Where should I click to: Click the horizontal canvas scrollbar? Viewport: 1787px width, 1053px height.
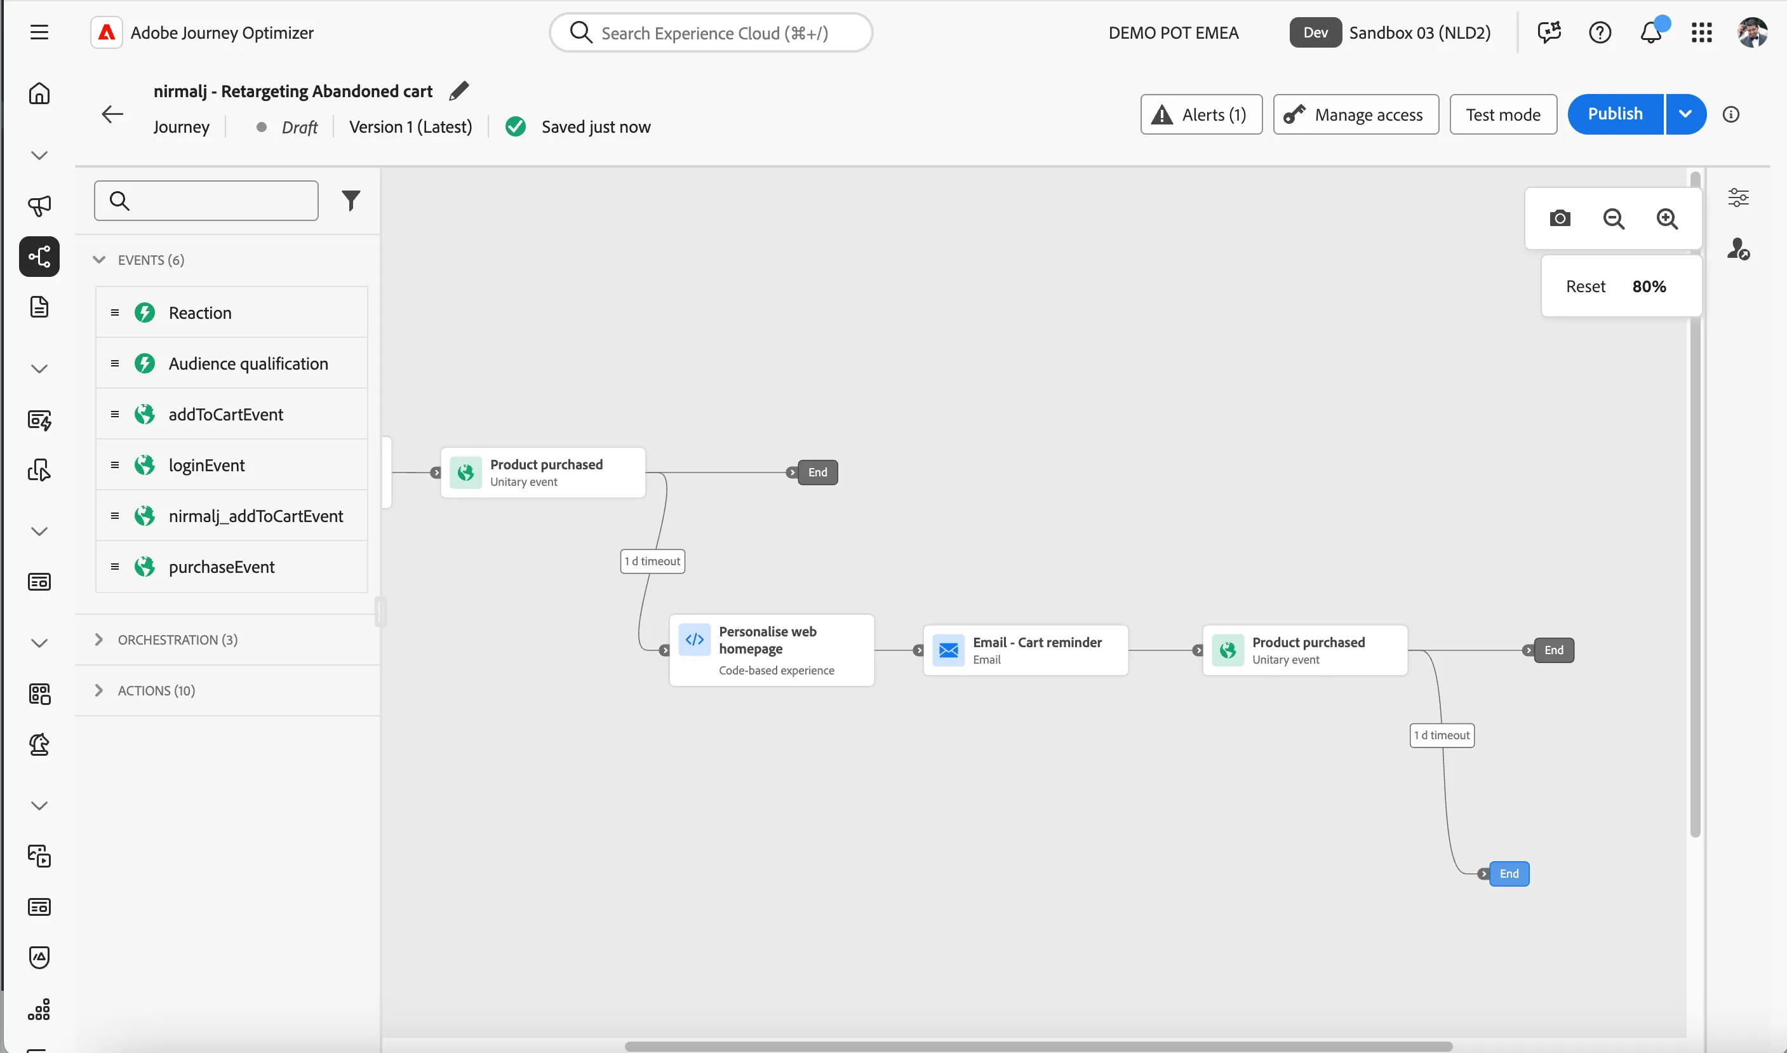tap(1038, 1046)
